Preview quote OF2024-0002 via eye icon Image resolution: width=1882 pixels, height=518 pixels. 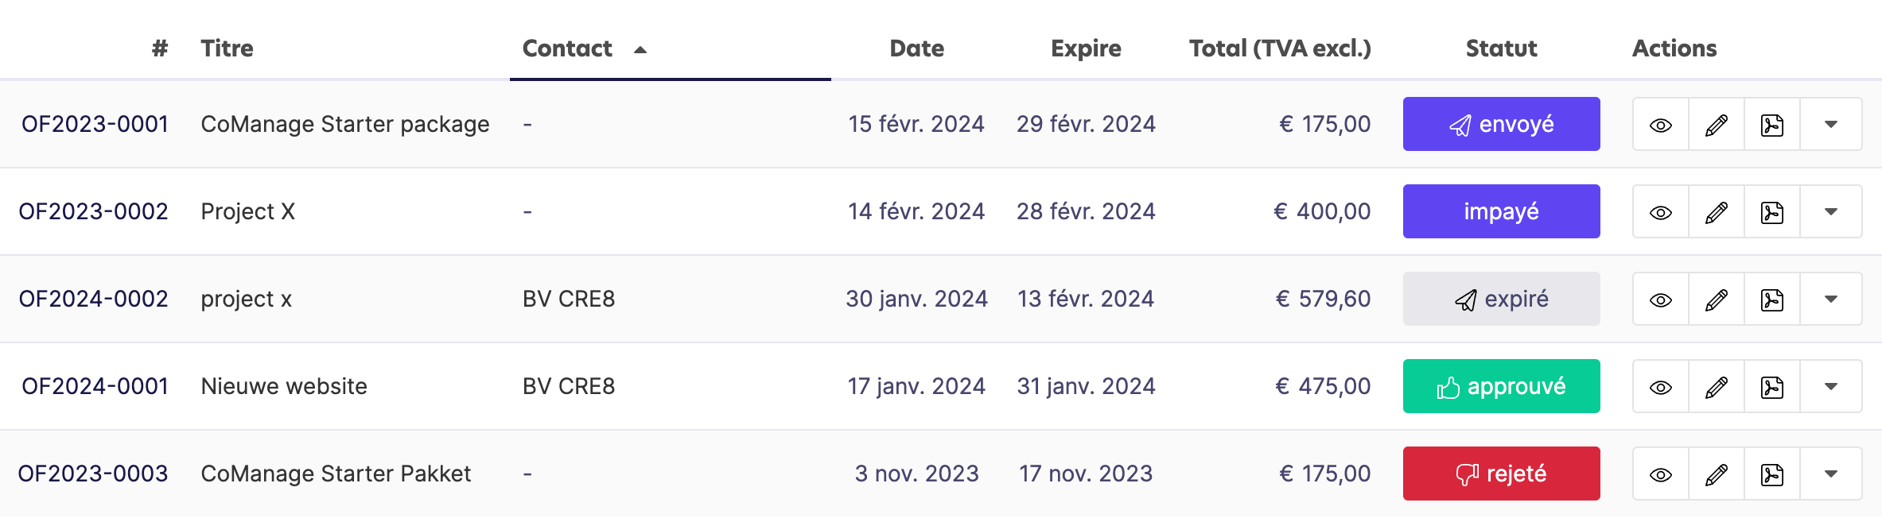[1661, 300]
